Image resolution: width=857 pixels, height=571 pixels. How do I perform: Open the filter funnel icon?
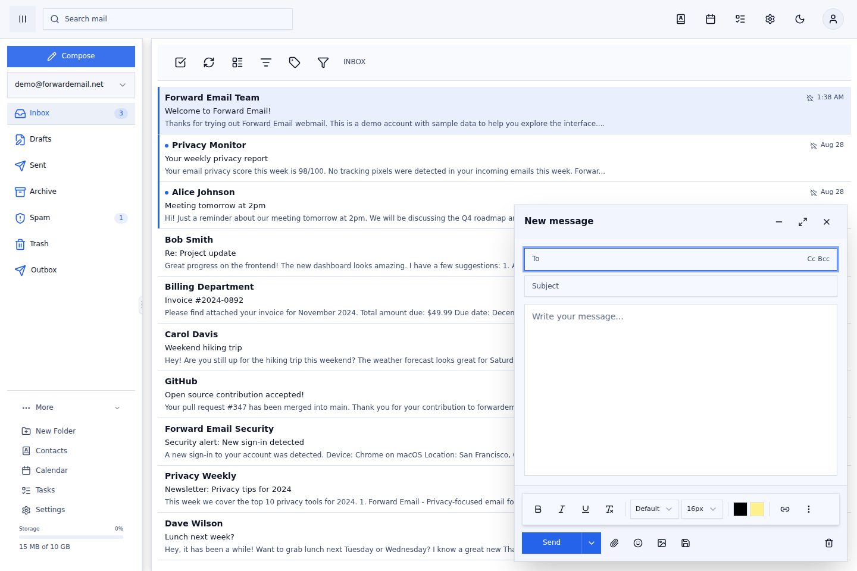pyautogui.click(x=323, y=62)
